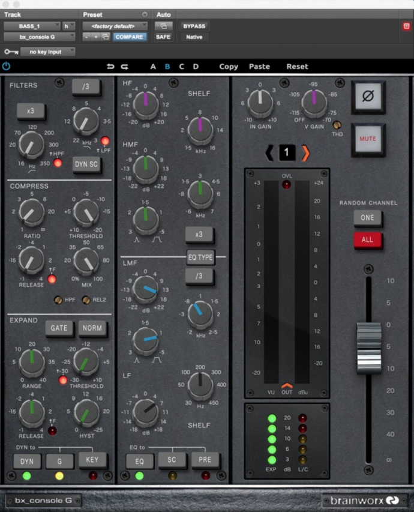Select settings slot D
Screen dimensions: 414x512
[196, 67]
